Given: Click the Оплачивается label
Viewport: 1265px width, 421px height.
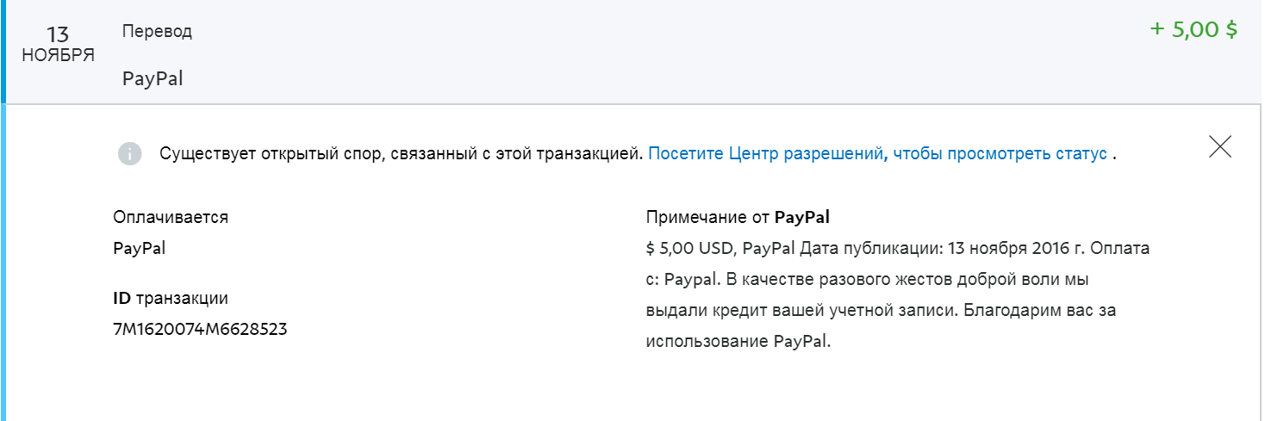Looking at the screenshot, I should pos(171,217).
